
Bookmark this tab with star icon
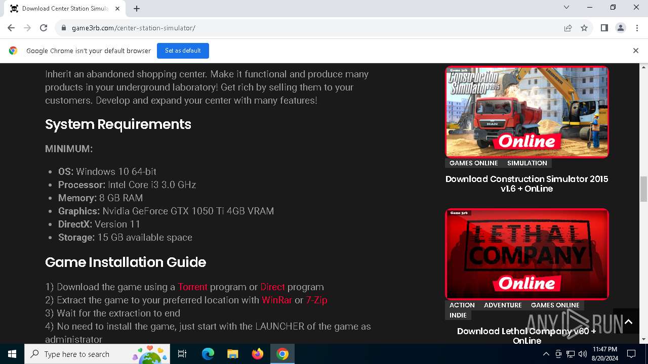pos(584,28)
